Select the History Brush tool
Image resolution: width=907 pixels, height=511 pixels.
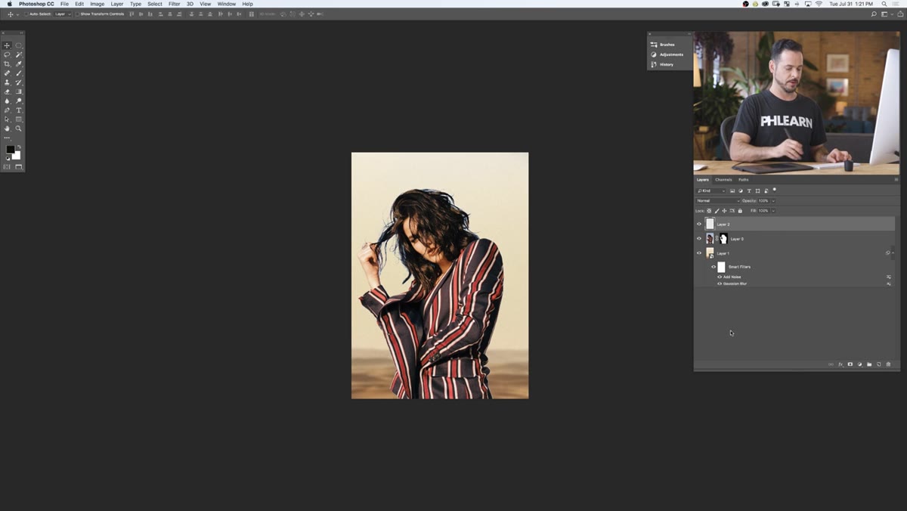19,82
